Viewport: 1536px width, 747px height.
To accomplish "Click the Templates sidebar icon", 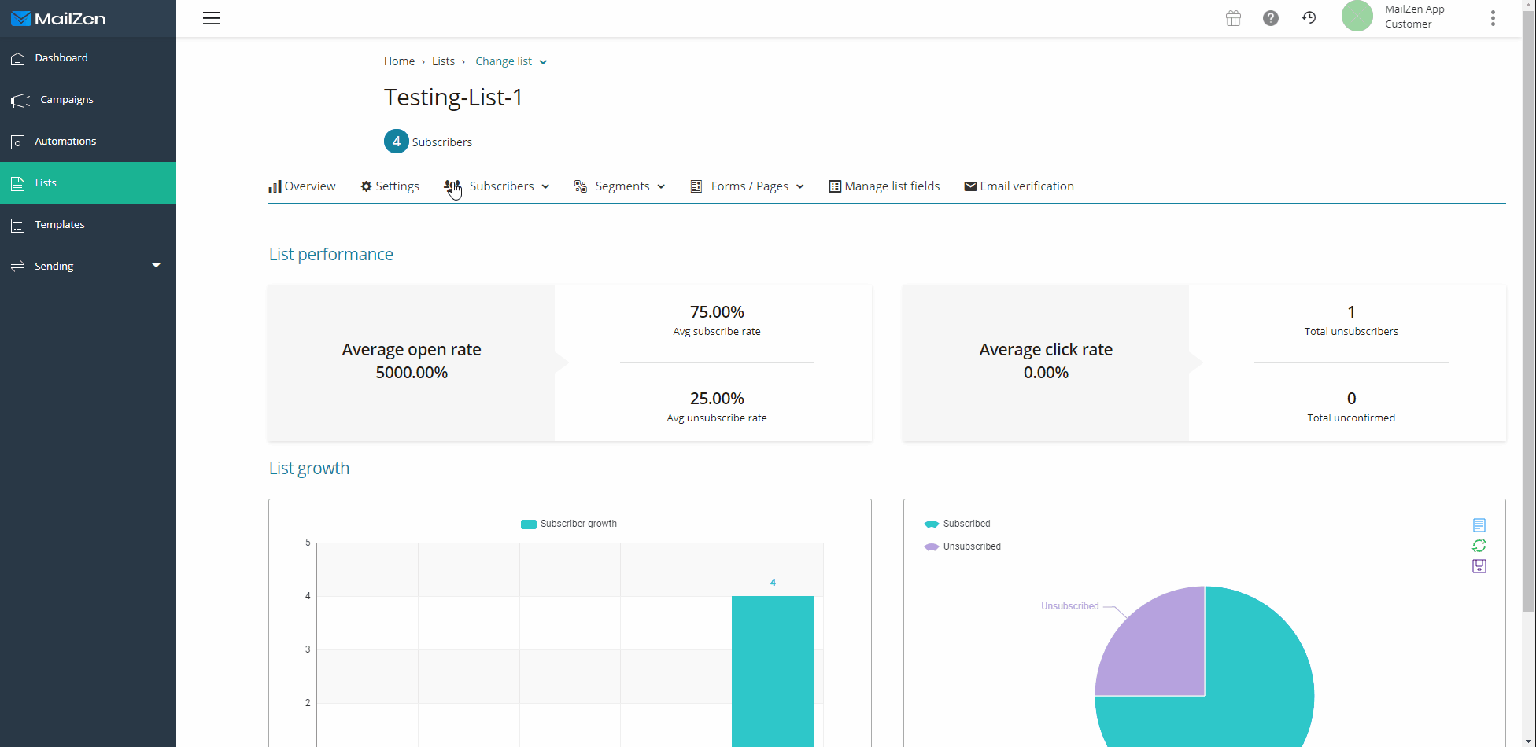I will coord(17,225).
